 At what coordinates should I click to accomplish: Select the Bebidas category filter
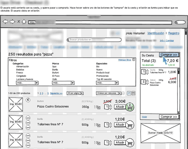point(20,70)
